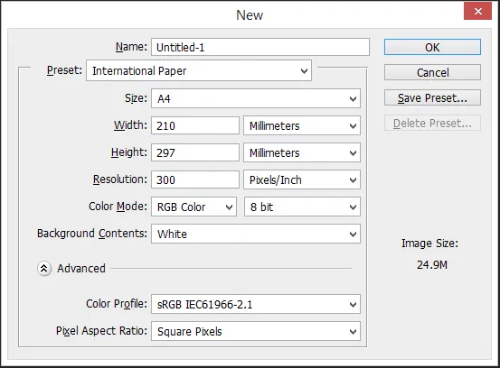Viewport: 500px width, 368px height.
Task: Click the Delete Preset button
Action: click(432, 123)
